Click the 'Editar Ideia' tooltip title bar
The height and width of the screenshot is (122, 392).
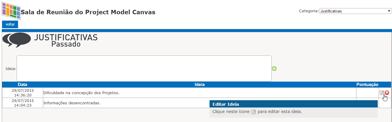(293, 104)
